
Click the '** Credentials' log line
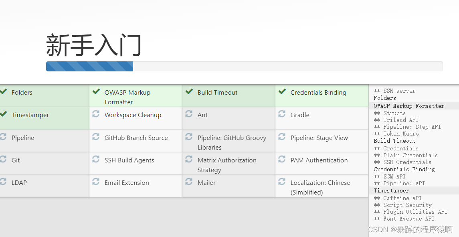pyautogui.click(x=396, y=148)
